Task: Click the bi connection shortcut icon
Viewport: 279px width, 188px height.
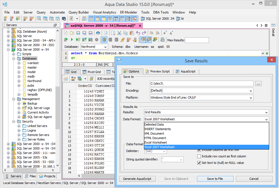Action: pos(178,19)
